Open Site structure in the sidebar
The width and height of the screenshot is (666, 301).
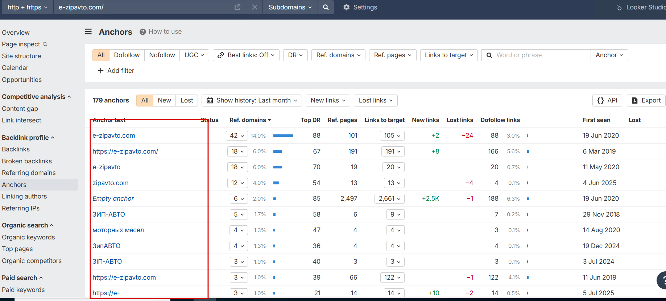[21, 56]
